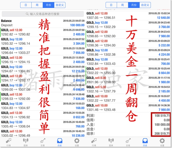
Task: Select the 日 tab on right screen
Action: pyautogui.click(x=111, y=5)
